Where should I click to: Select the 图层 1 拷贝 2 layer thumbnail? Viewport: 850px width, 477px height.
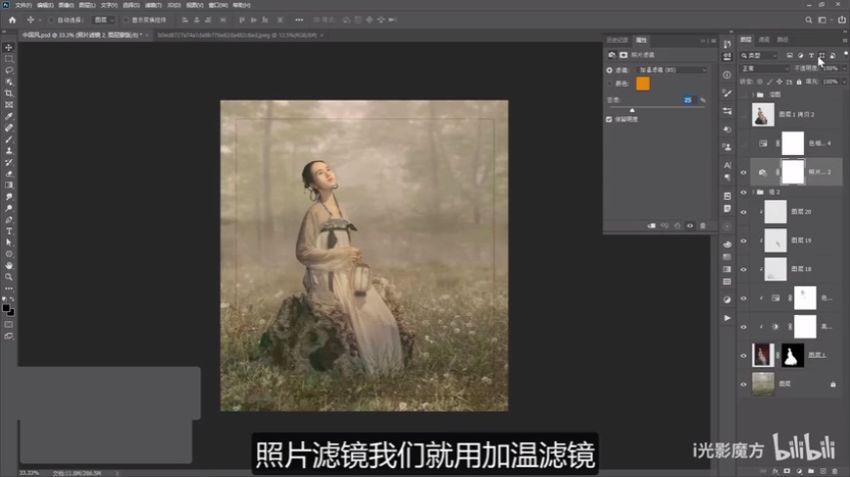point(763,115)
